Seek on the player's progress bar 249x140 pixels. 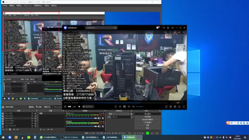click(124, 103)
